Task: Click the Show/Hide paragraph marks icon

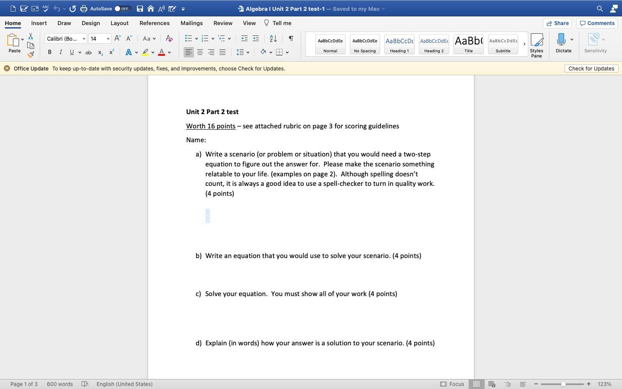Action: 291,38
